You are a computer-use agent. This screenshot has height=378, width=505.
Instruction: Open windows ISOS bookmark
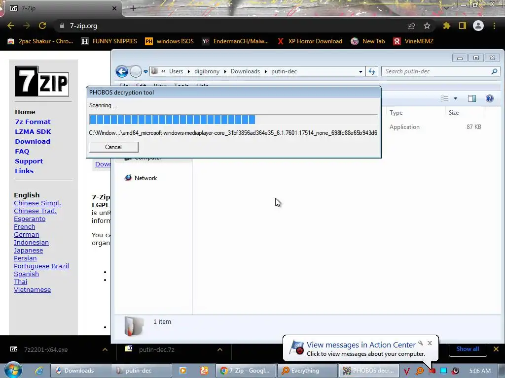(x=170, y=41)
